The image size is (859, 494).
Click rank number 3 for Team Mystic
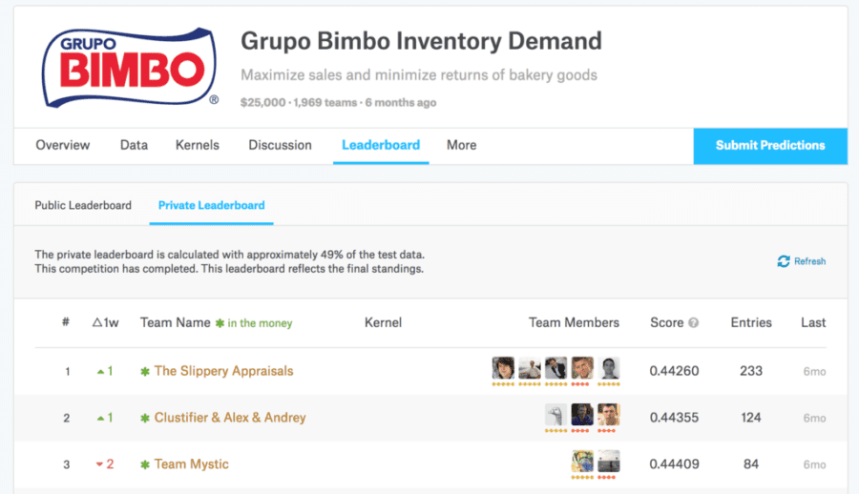coord(66,465)
